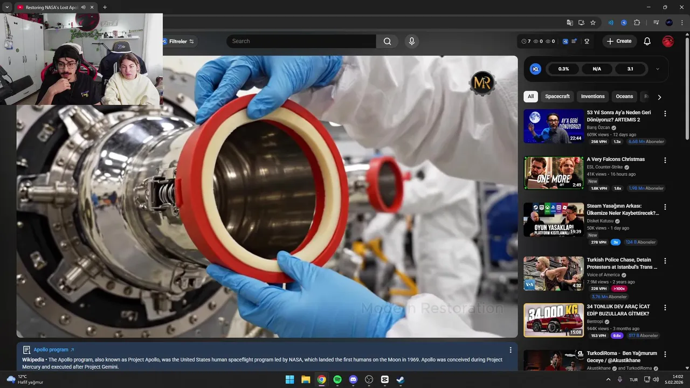
Task: Select the Oceans topic chip
Action: click(x=624, y=96)
